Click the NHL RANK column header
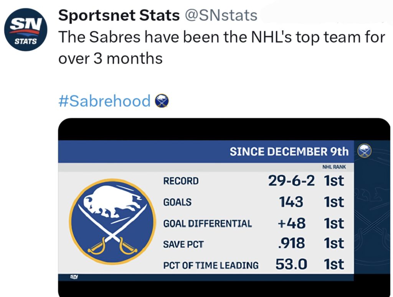The image size is (393, 297). [x=335, y=167]
